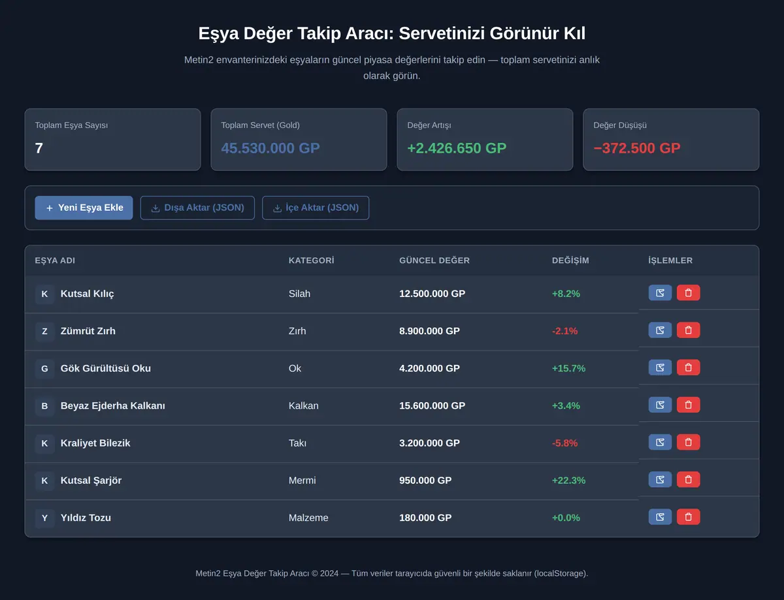This screenshot has width=784, height=600.
Task: Select the Gök Gürültüsü Oku name
Action: pos(106,368)
